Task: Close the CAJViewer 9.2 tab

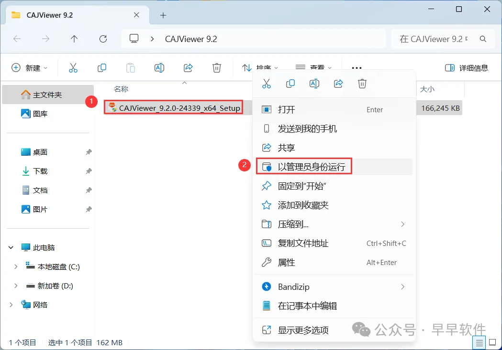Action: tap(136, 15)
